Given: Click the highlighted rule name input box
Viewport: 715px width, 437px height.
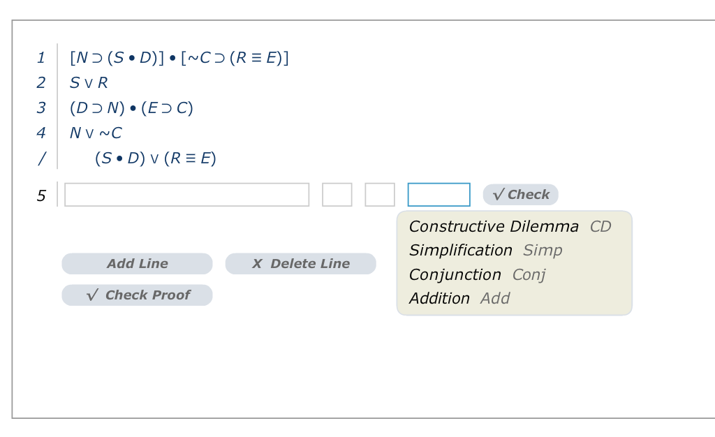Looking at the screenshot, I should click(x=438, y=194).
